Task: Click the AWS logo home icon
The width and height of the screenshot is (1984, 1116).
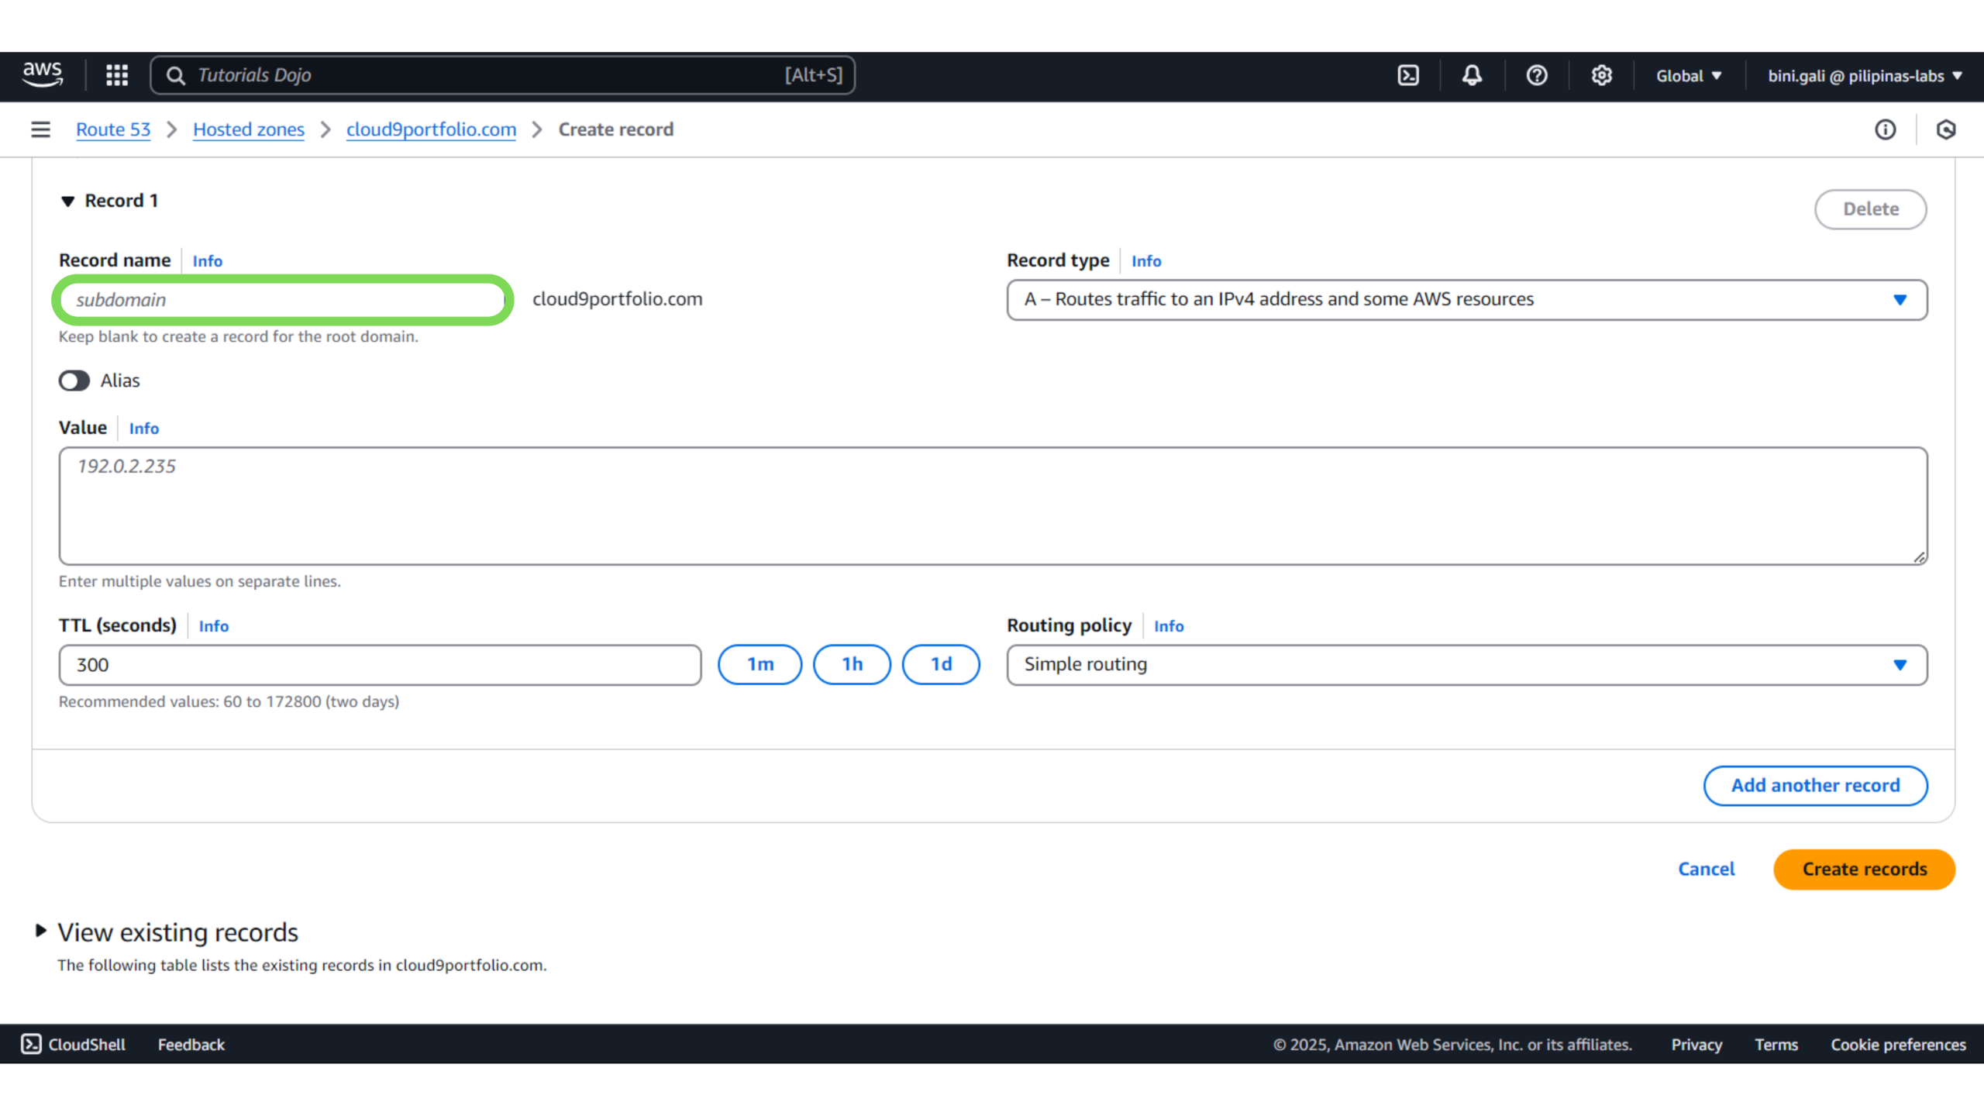Action: coord(42,75)
